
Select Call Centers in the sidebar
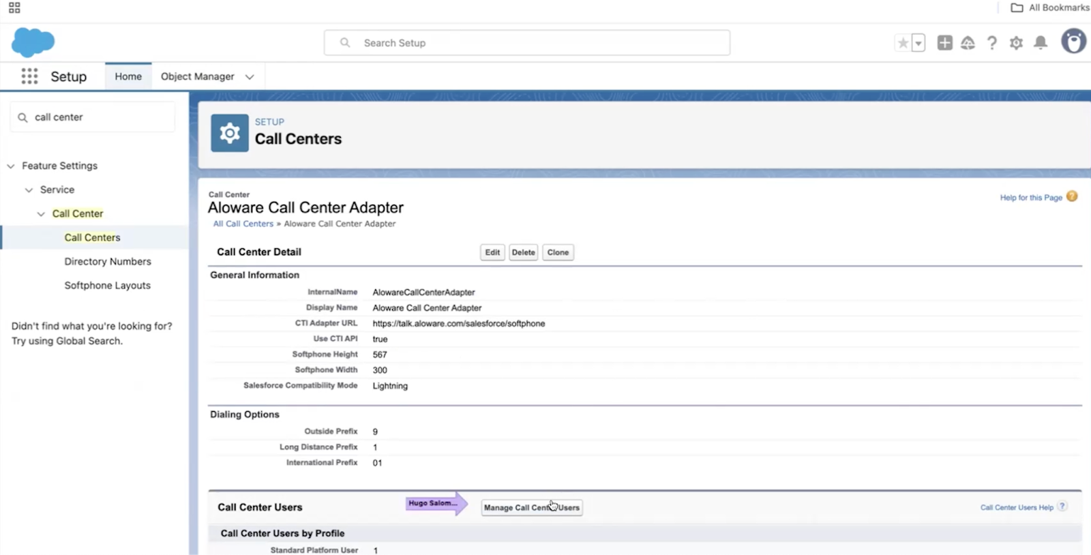pos(92,237)
